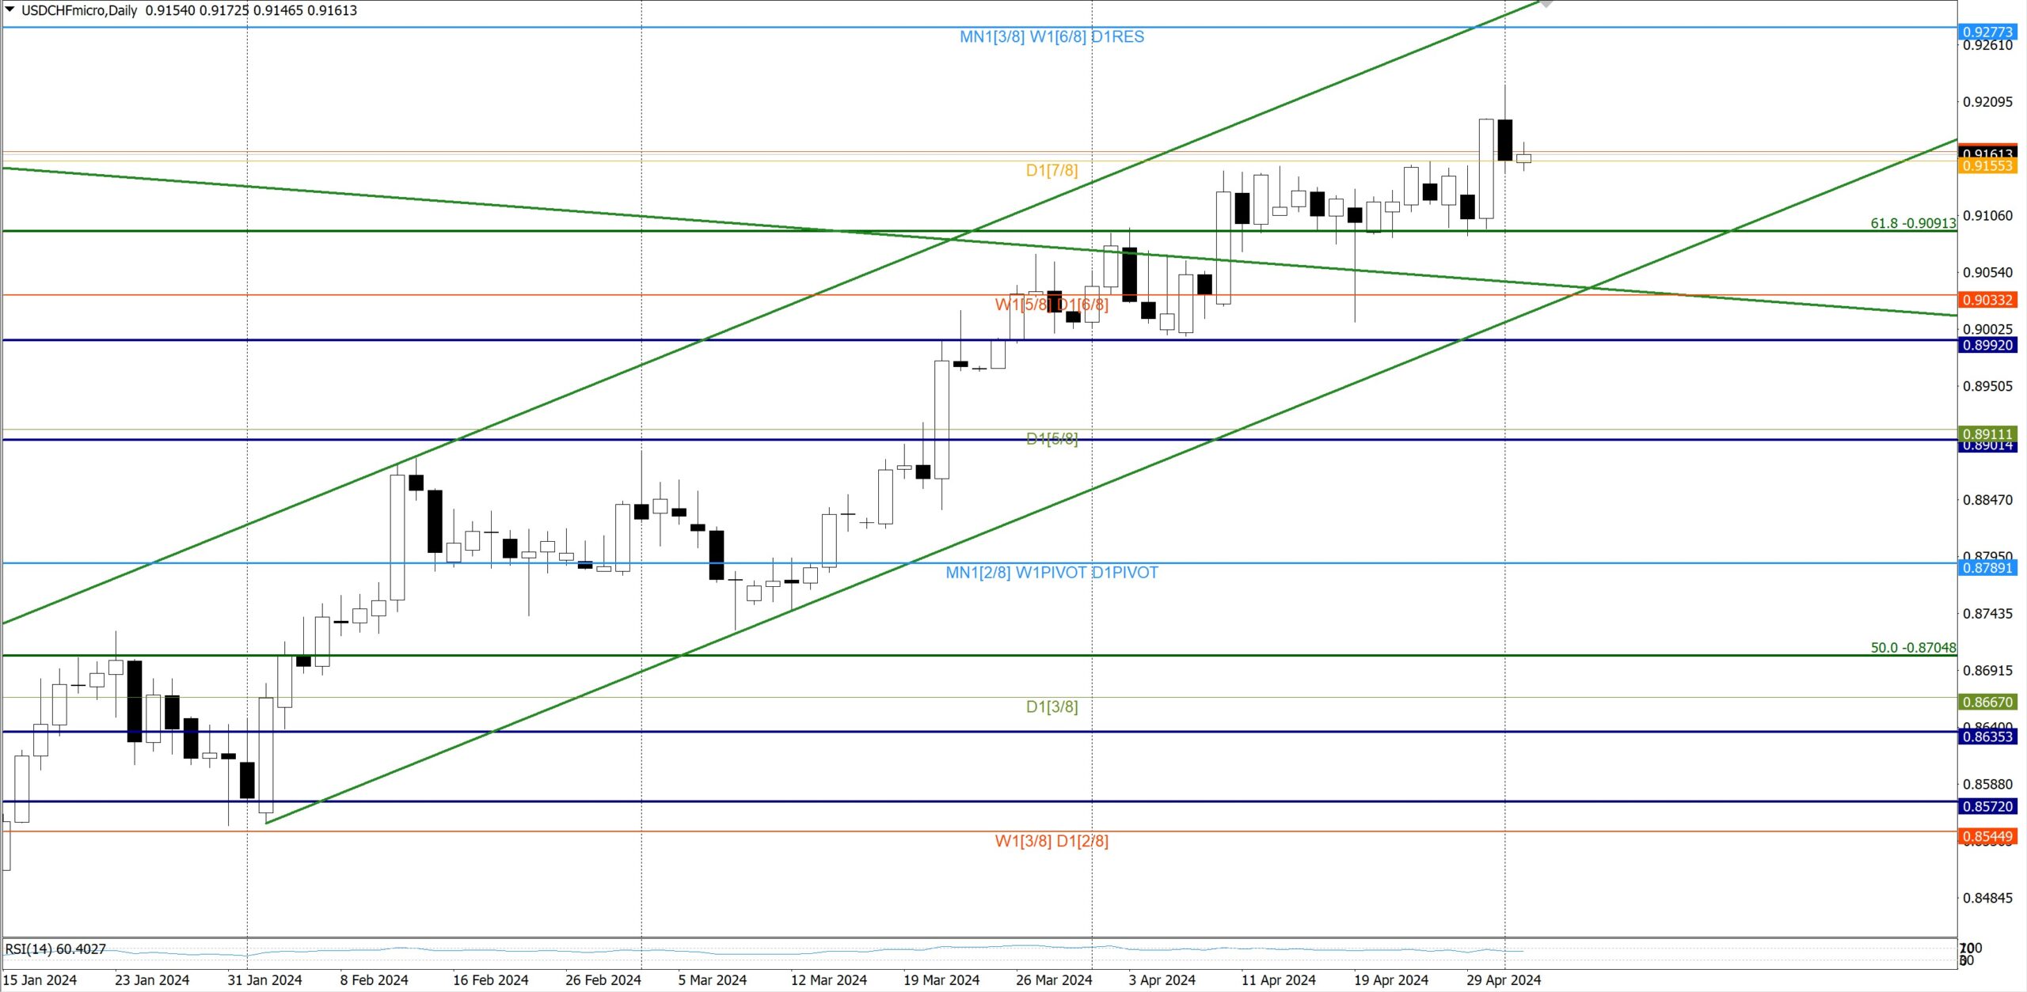
Task: Click the 31 Jan 2024 date marker
Action: pyautogui.click(x=264, y=980)
